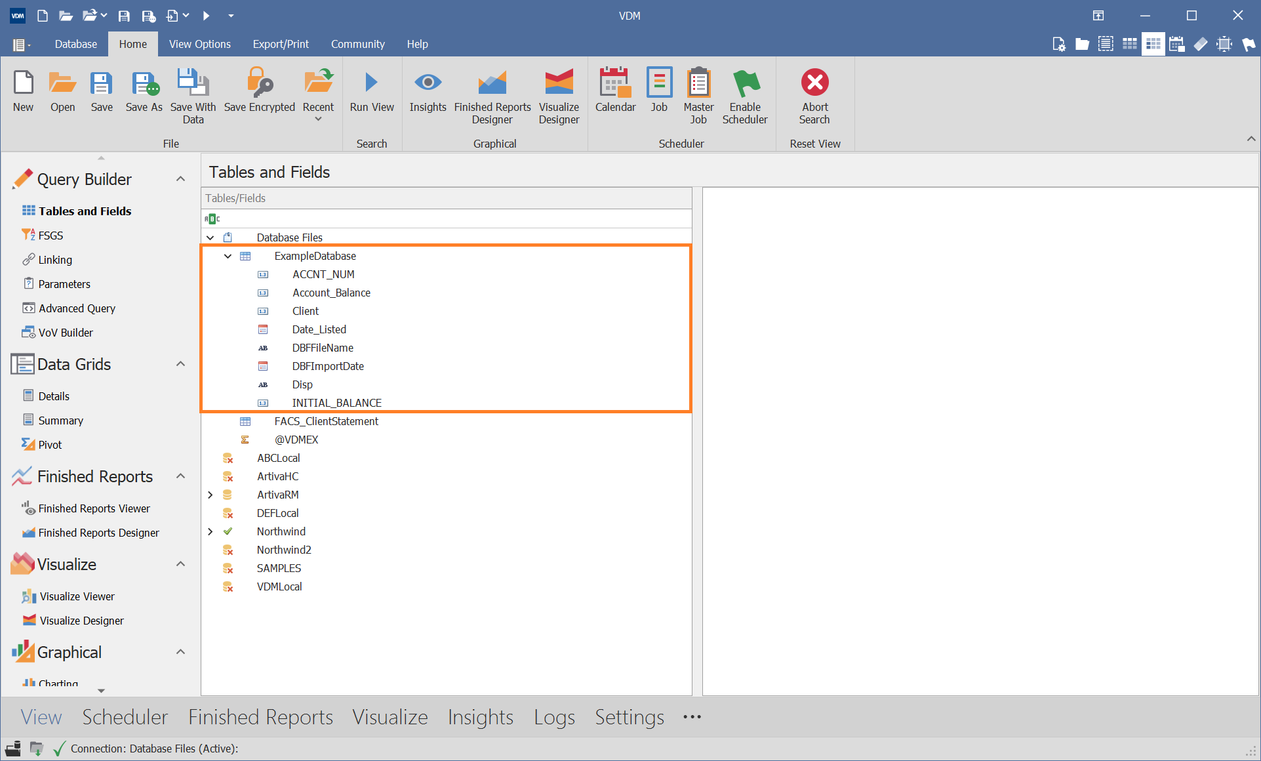Open Visualize Viewer in sidebar
The width and height of the screenshot is (1261, 761).
(77, 596)
